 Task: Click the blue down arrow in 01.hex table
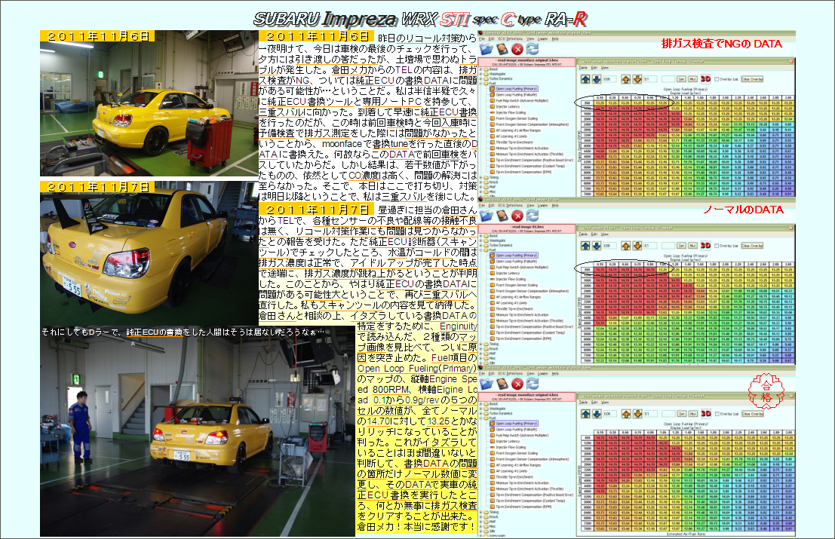[597, 246]
